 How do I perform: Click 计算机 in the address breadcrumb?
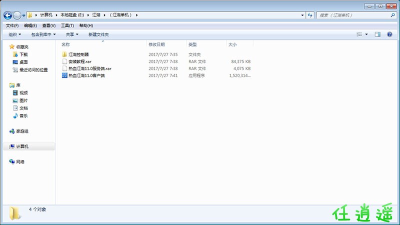46,15
